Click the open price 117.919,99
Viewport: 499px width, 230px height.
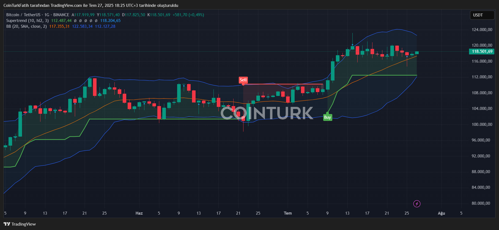[x=84, y=15]
